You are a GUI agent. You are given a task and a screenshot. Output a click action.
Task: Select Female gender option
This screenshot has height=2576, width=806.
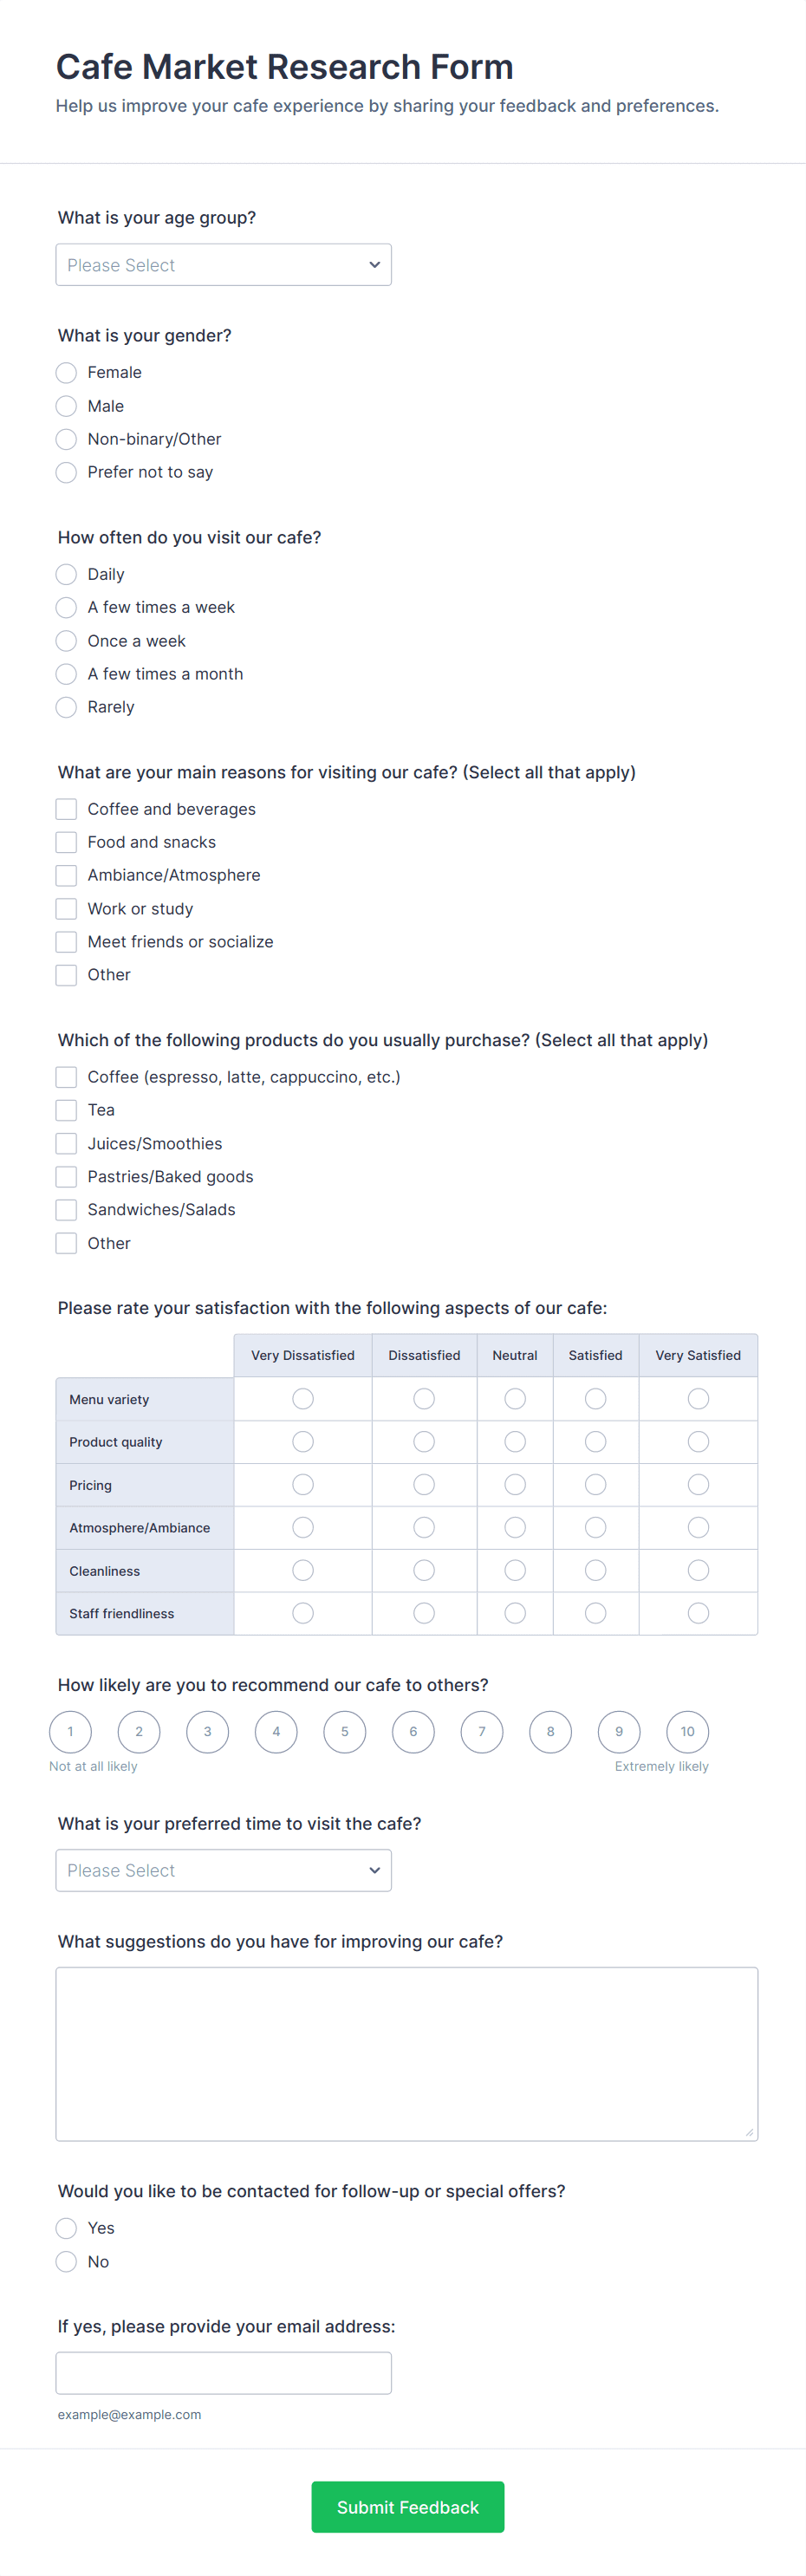click(x=66, y=373)
